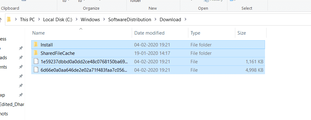Click the Organize ribbon group label
The height and width of the screenshot is (120, 311).
(91, 8)
